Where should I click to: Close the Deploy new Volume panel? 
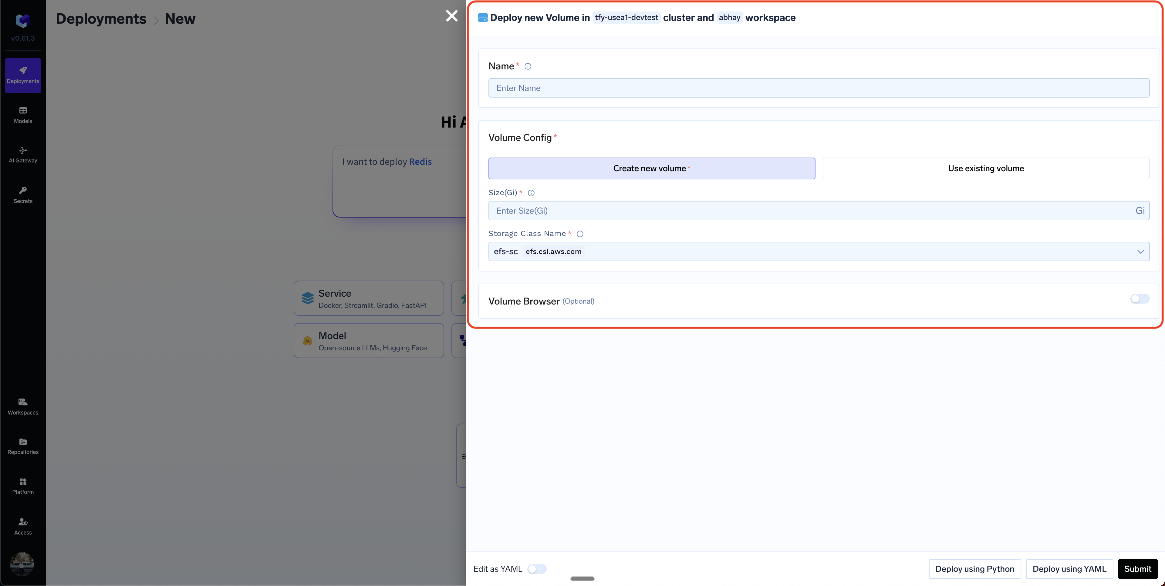coord(451,16)
